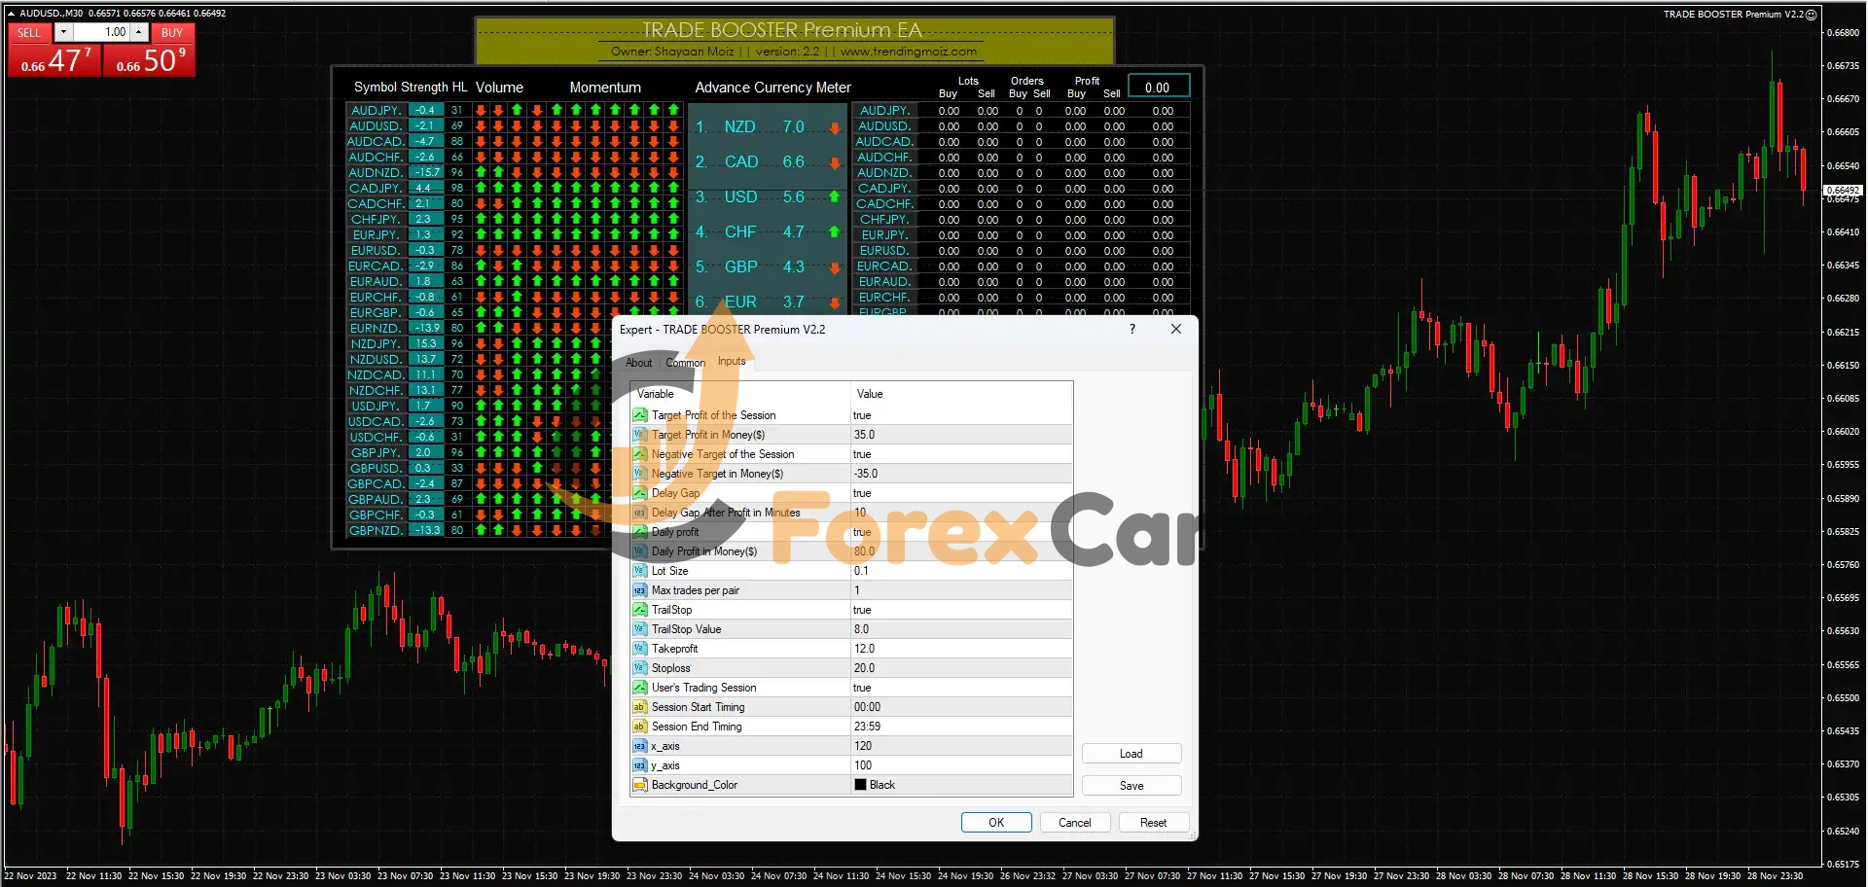Select the TrailStop Value 8.0 cell
Image resolution: width=1868 pixels, height=887 pixels.
click(x=961, y=629)
